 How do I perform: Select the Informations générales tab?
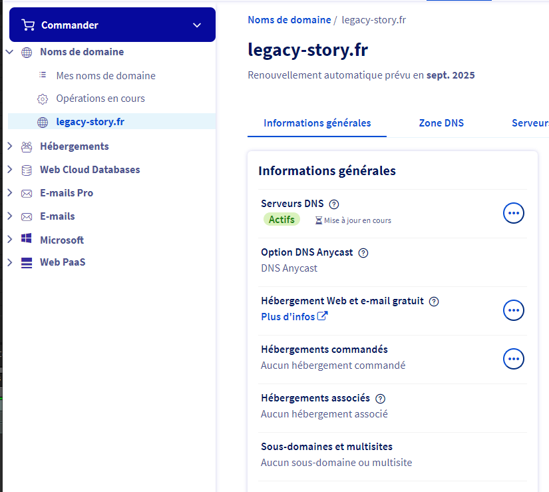317,123
